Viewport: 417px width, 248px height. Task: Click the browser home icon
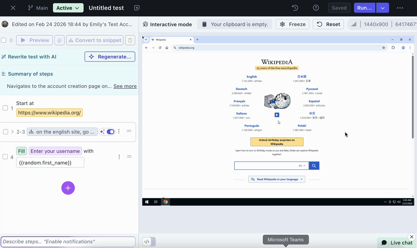click(x=167, y=48)
